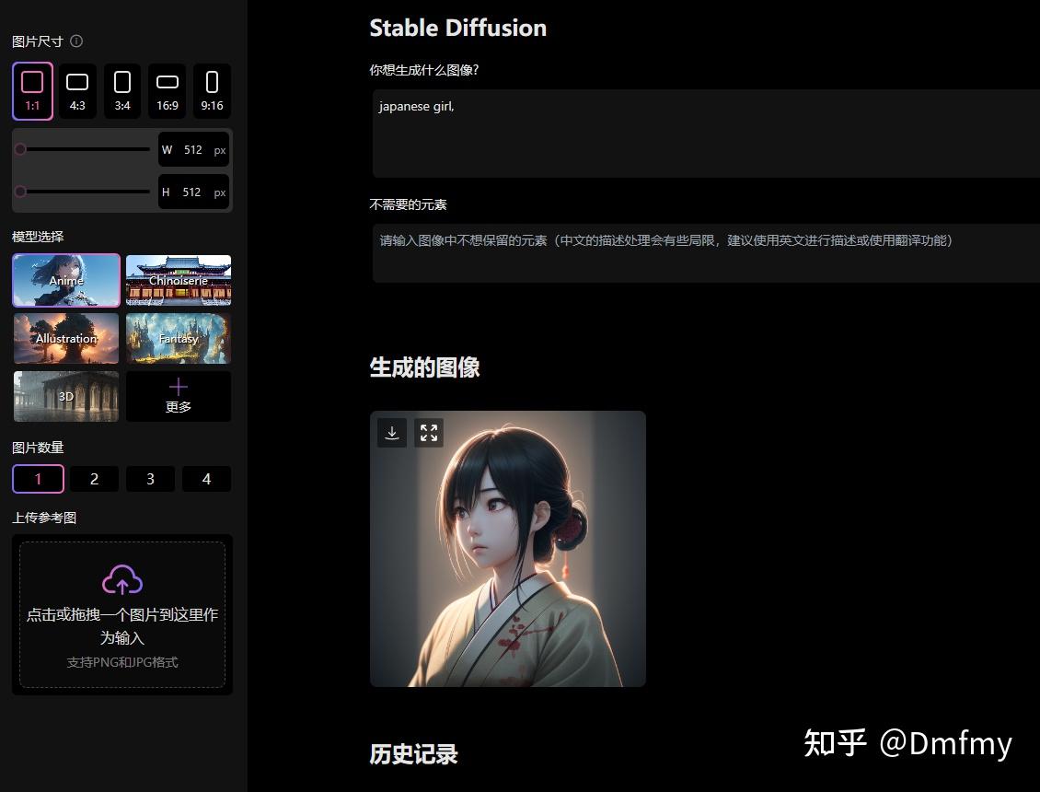The width and height of the screenshot is (1040, 792).
Task: Download the generated image
Action: [x=392, y=433]
